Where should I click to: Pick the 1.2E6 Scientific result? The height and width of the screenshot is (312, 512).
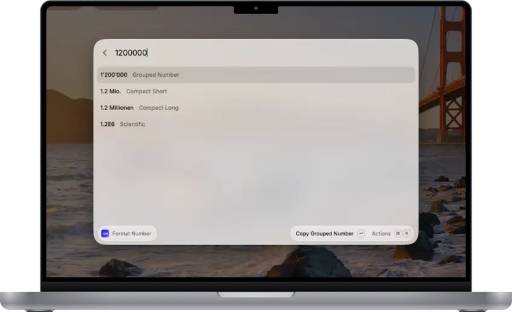tap(255, 124)
